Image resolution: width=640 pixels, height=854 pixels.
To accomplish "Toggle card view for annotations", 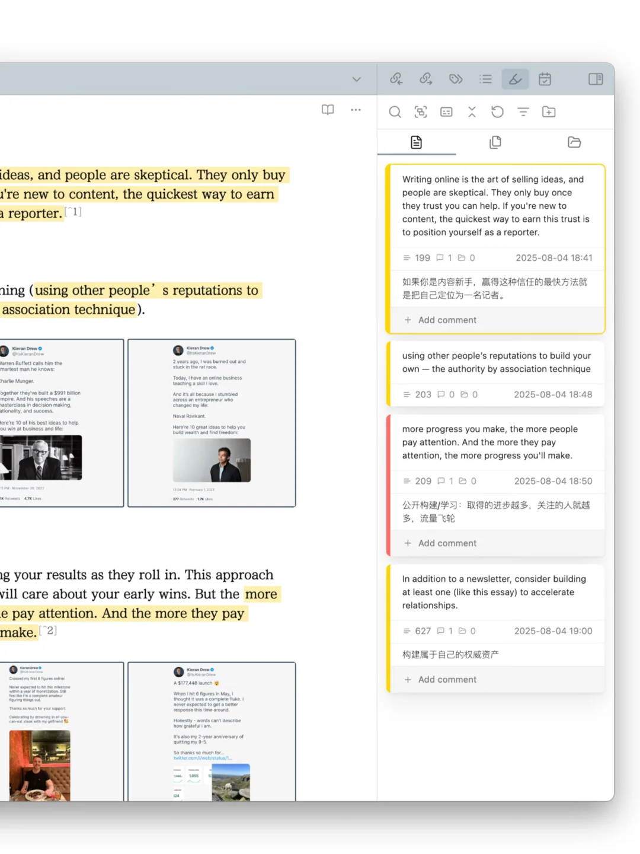I will [x=446, y=111].
